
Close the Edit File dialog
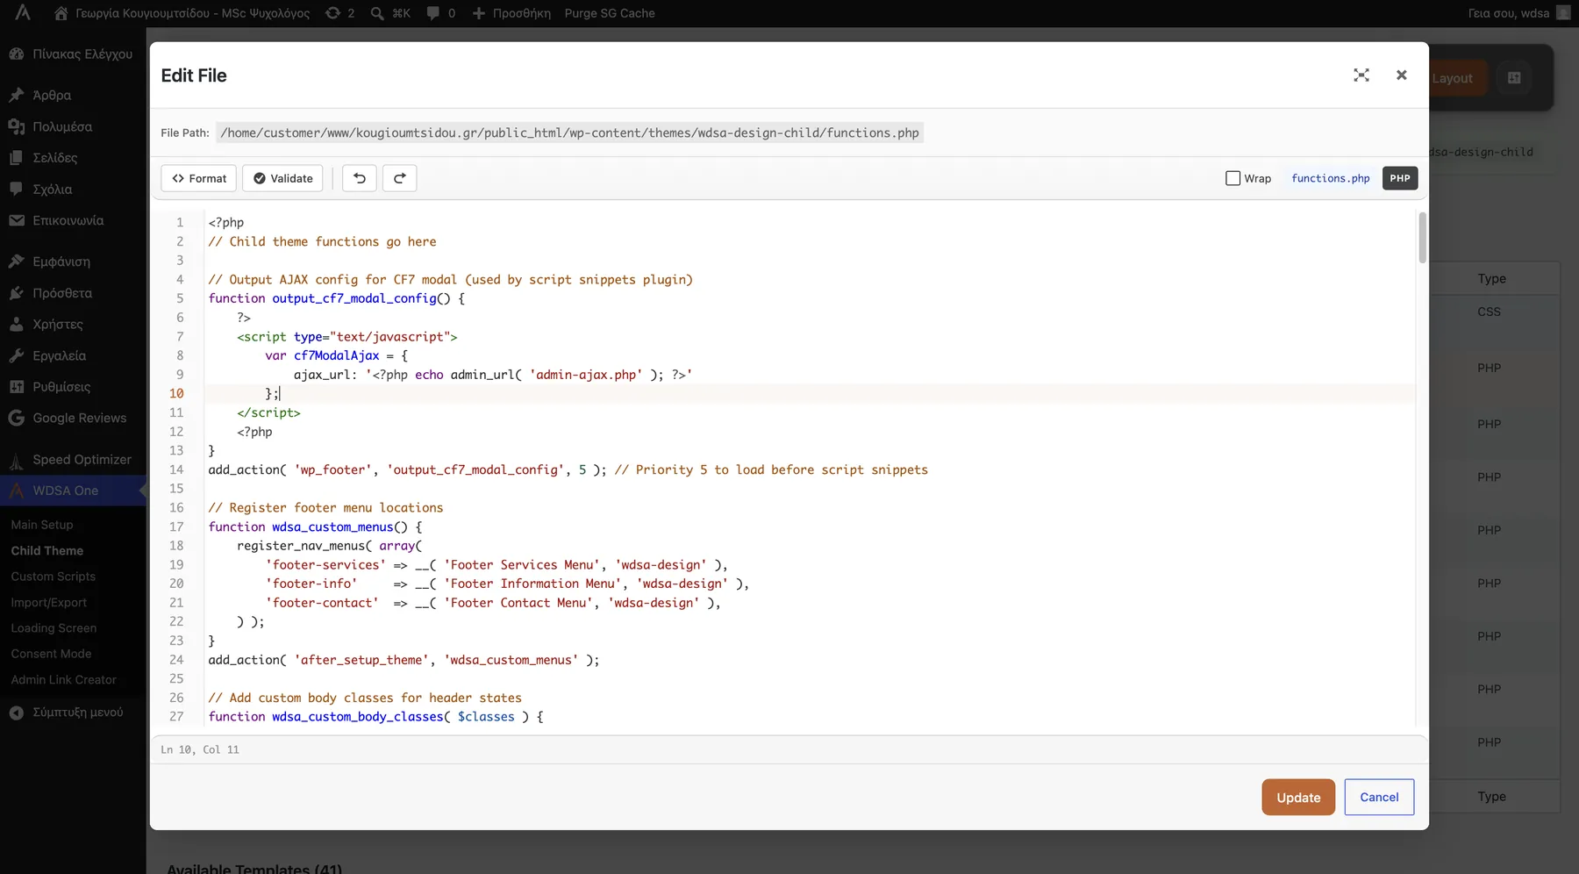(x=1401, y=75)
